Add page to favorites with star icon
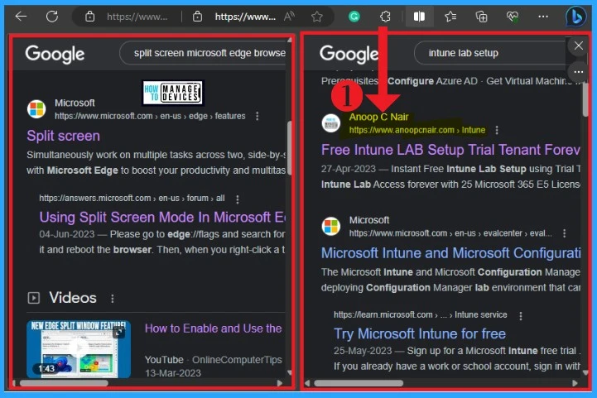This screenshot has width=597, height=398. (x=317, y=17)
